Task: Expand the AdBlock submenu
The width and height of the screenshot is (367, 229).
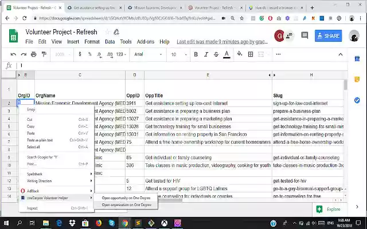Action: (x=57, y=191)
